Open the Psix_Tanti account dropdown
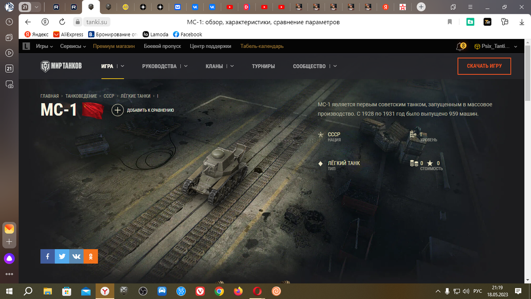531x299 pixels. [495, 46]
